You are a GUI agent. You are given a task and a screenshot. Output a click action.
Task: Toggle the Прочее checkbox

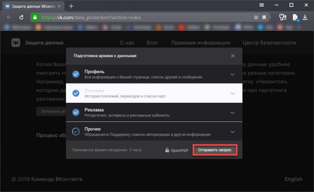pyautogui.click(x=76, y=132)
